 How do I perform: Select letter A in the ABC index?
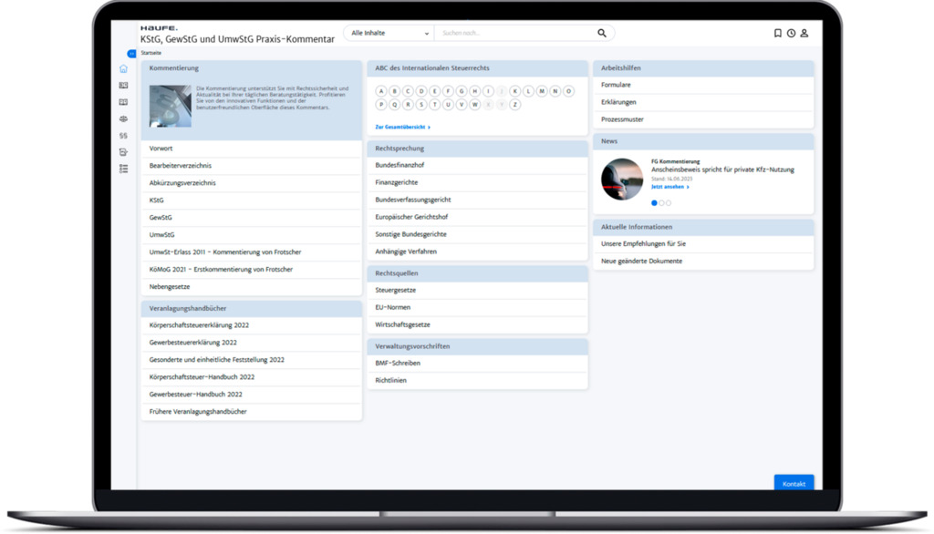[x=381, y=91]
